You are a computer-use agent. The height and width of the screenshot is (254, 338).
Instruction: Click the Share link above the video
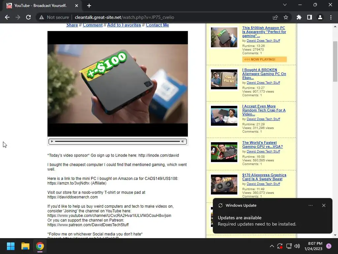(x=72, y=25)
